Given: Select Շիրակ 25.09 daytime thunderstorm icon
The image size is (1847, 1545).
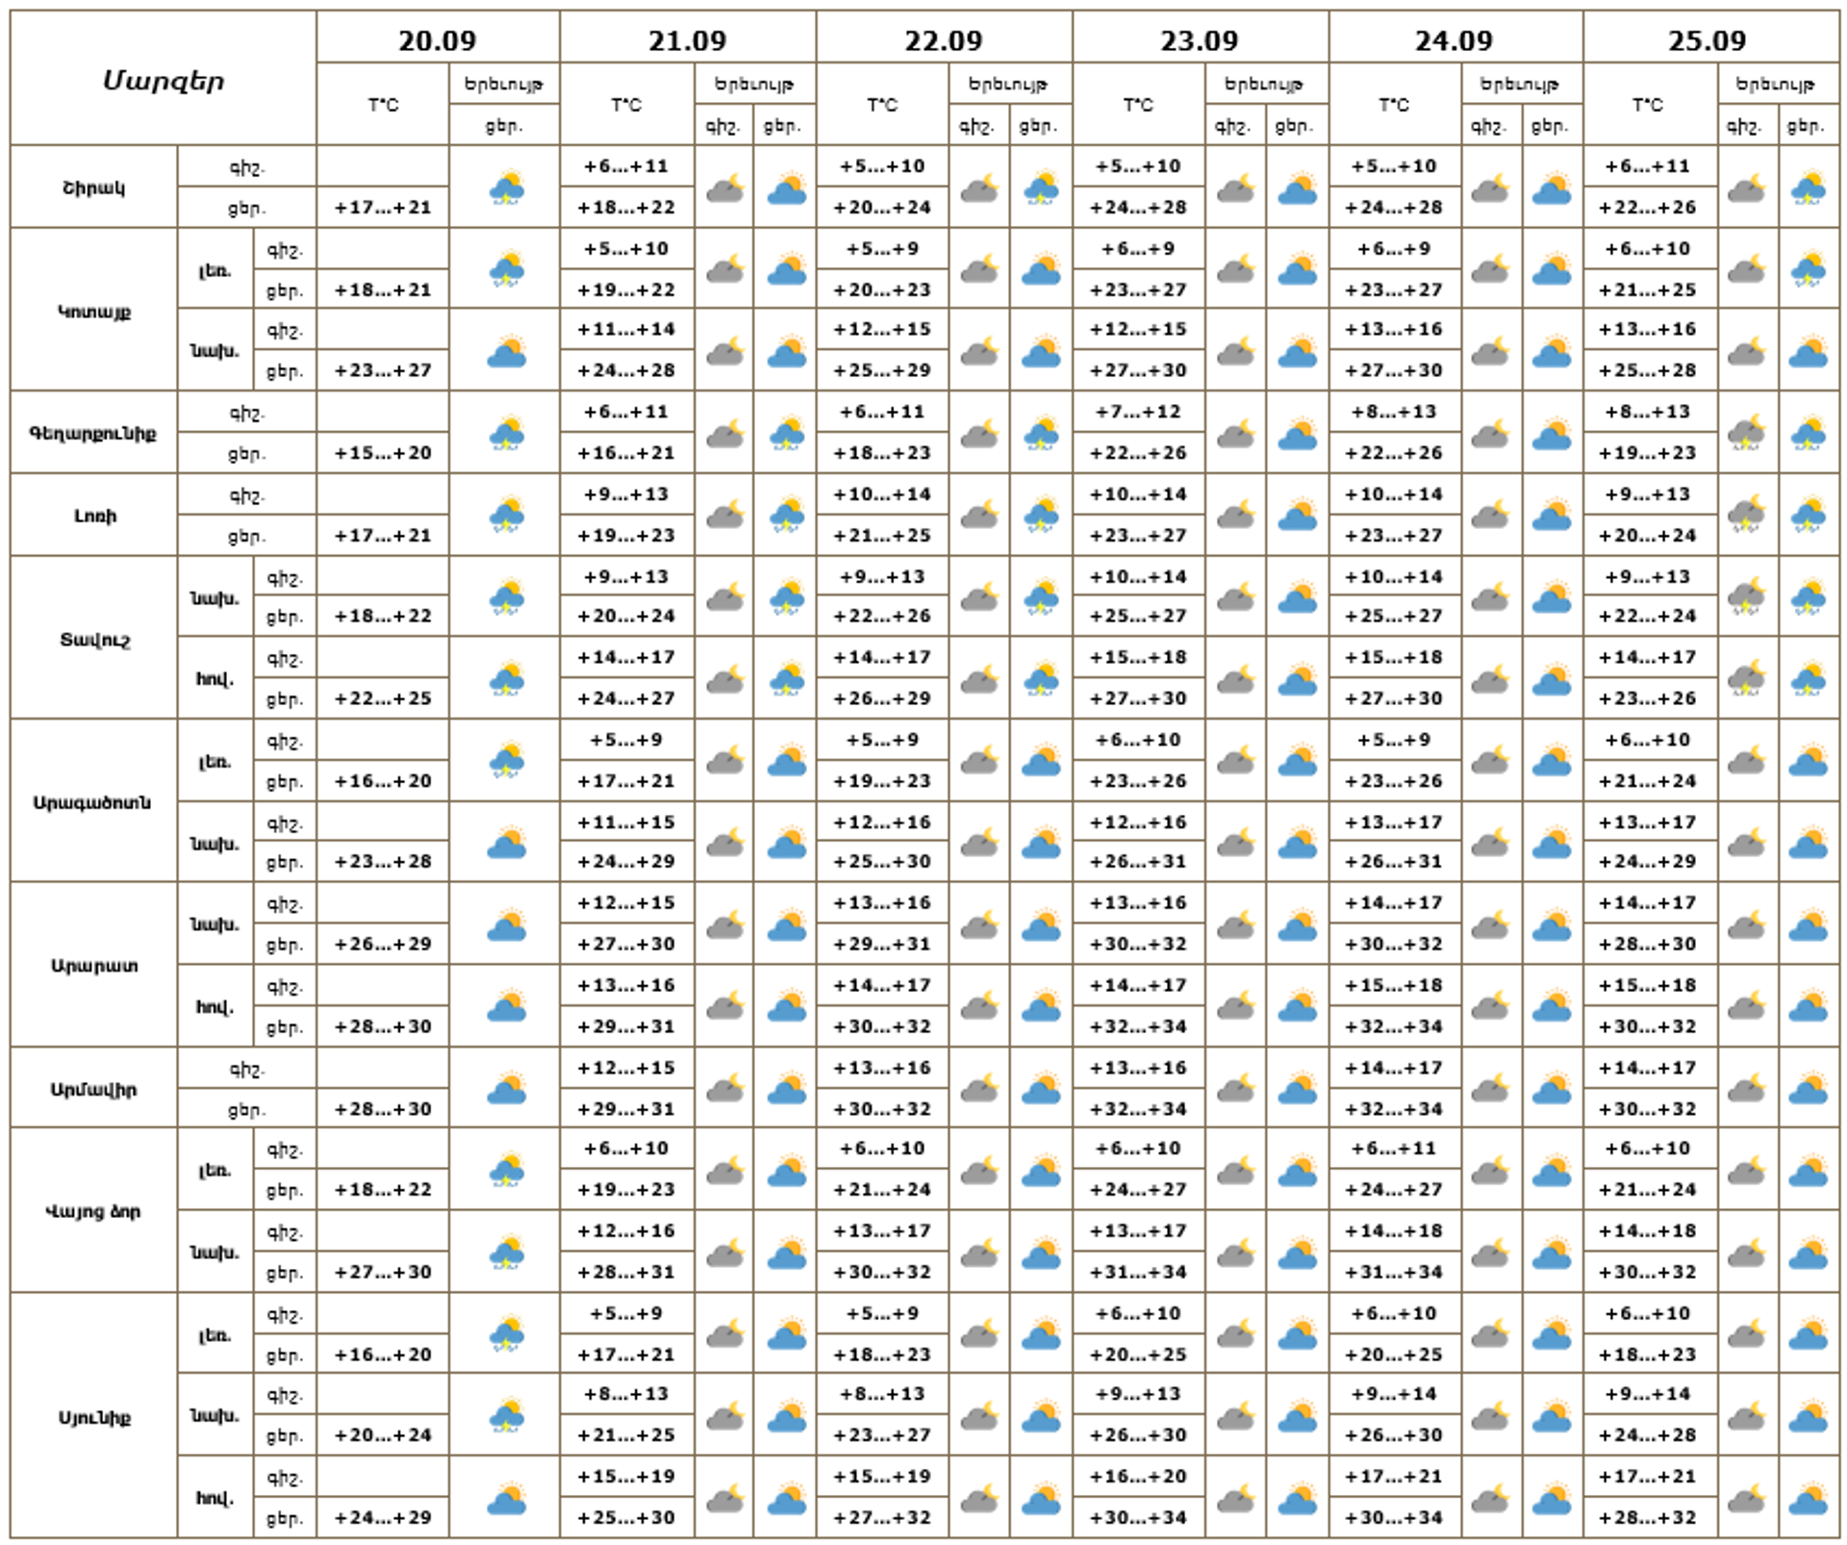Looking at the screenshot, I should (1809, 188).
